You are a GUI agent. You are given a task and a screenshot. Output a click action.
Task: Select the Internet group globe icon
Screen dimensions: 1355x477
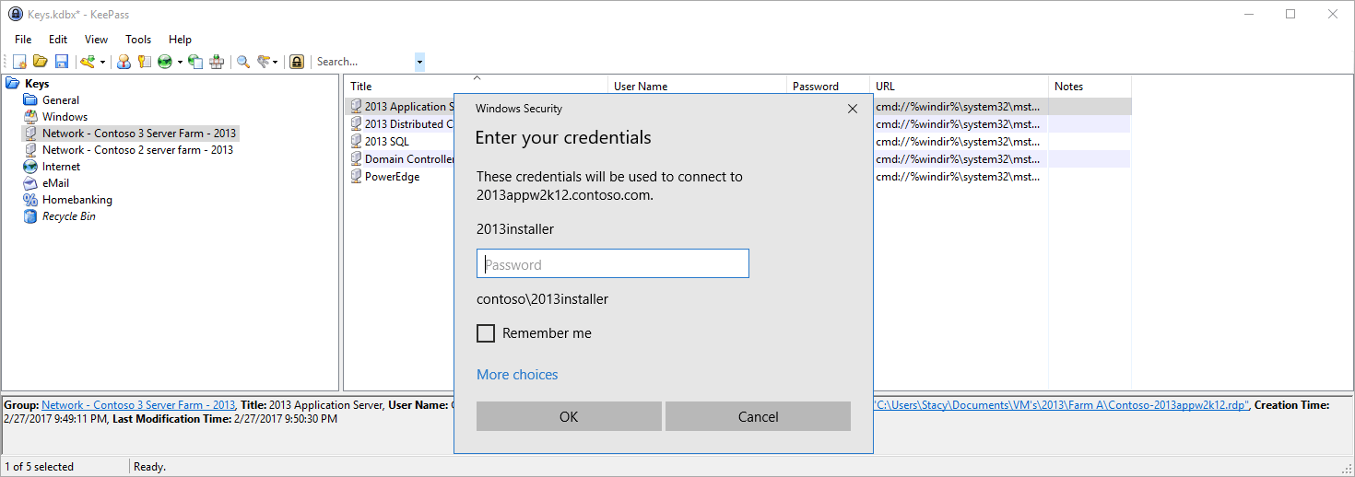30,167
